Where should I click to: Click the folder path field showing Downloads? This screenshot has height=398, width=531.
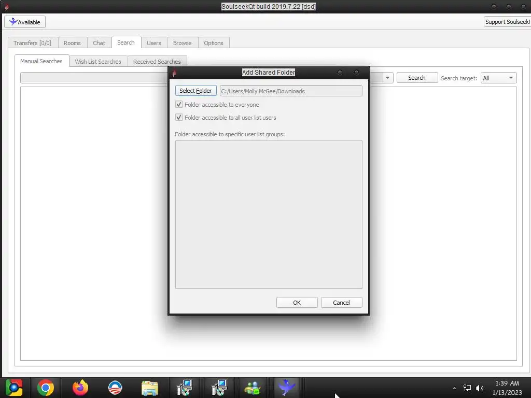(291, 91)
